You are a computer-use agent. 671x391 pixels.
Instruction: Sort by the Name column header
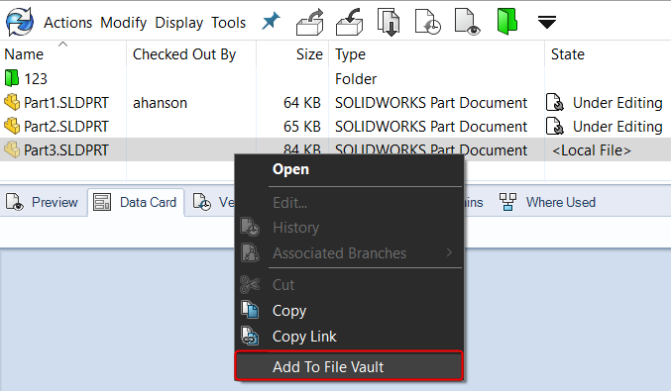click(x=24, y=54)
